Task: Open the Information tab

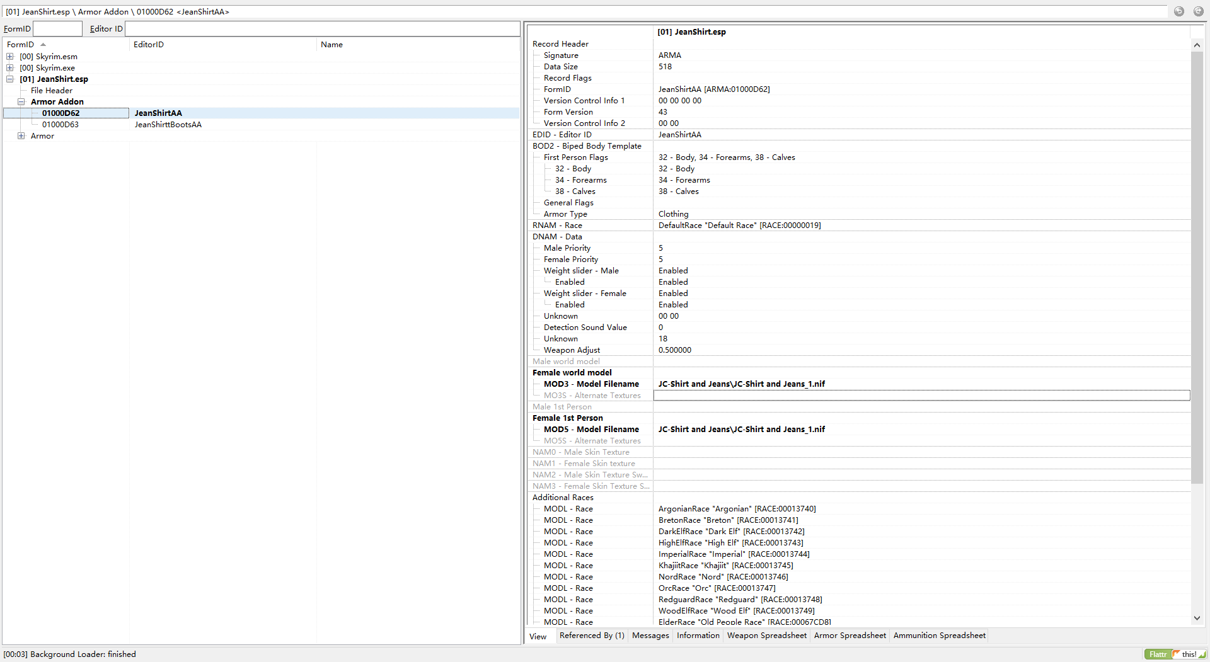Action: pos(698,636)
